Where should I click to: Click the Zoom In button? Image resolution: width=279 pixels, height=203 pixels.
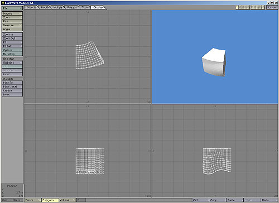coord(12,35)
